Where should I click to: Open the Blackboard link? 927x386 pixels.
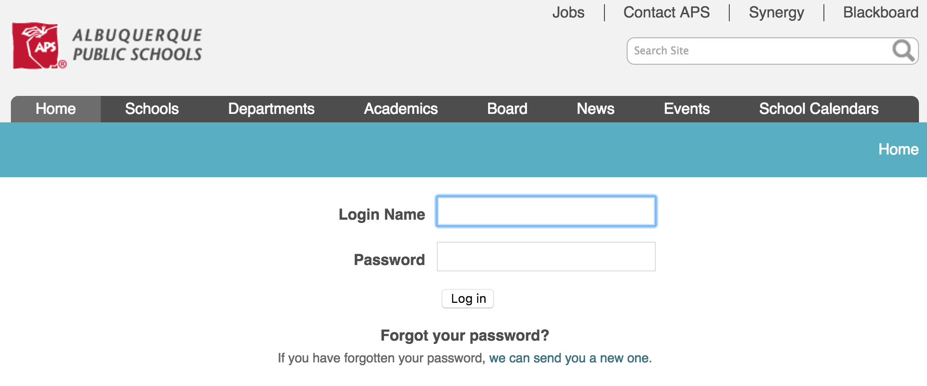881,12
